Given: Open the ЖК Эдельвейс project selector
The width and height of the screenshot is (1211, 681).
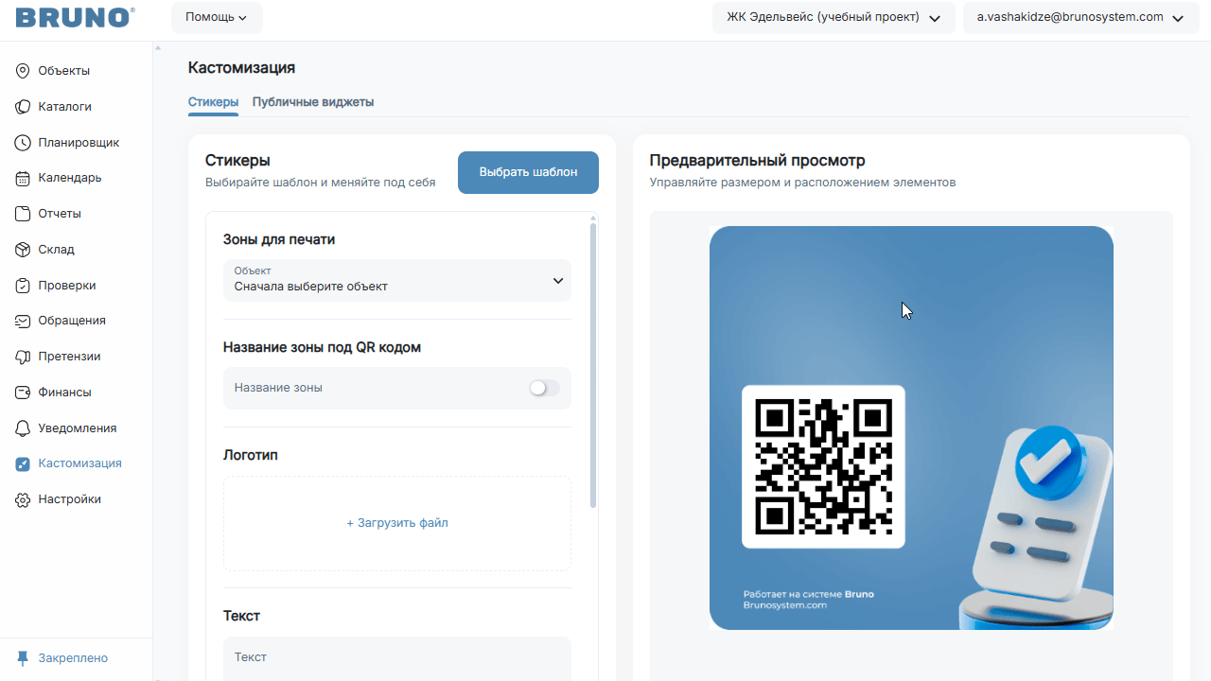Looking at the screenshot, I should tap(834, 17).
